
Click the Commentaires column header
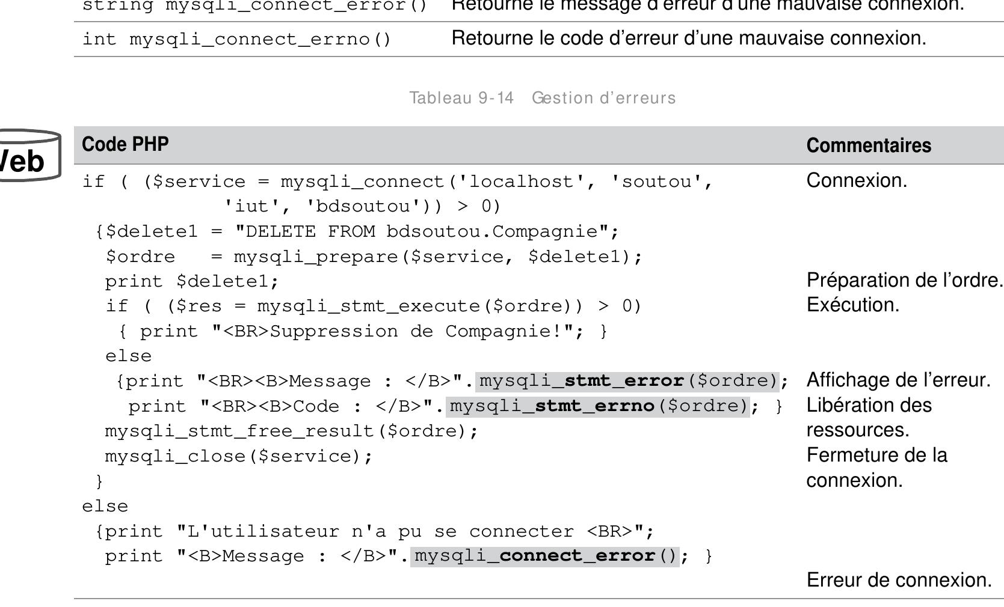(869, 144)
